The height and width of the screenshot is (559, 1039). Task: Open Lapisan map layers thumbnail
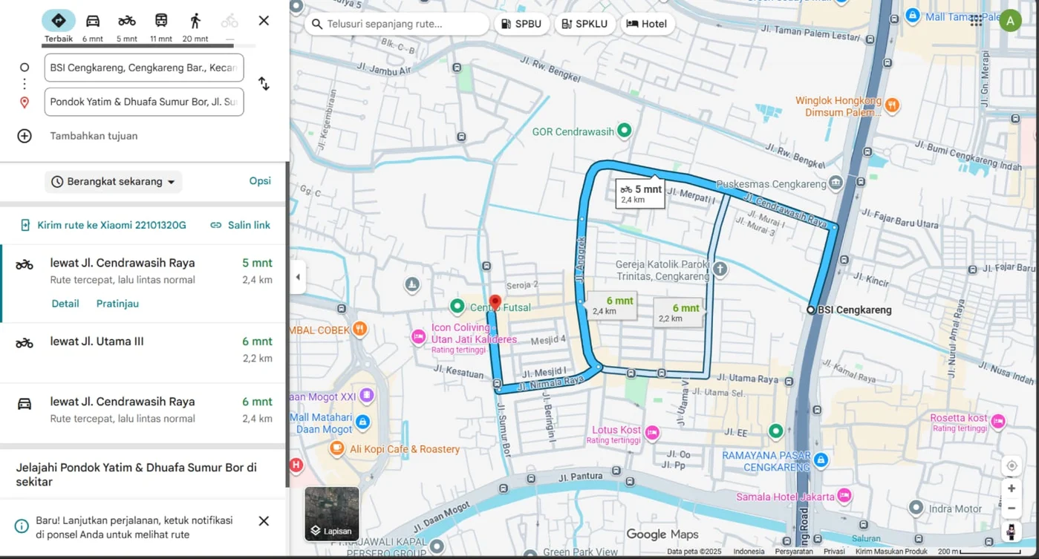(332, 514)
